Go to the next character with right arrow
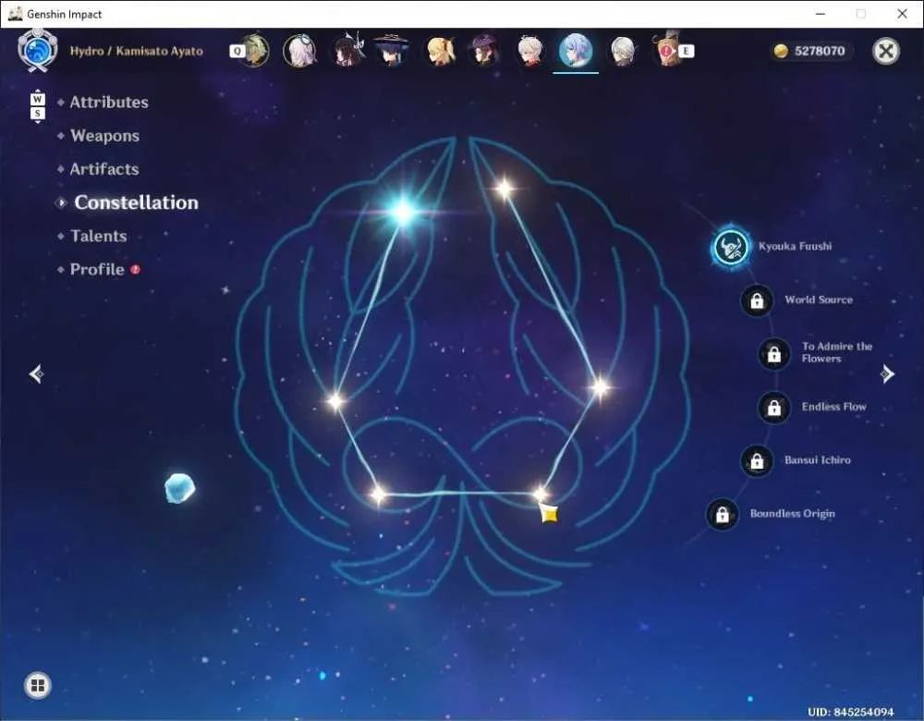The image size is (924, 721). 887,373
